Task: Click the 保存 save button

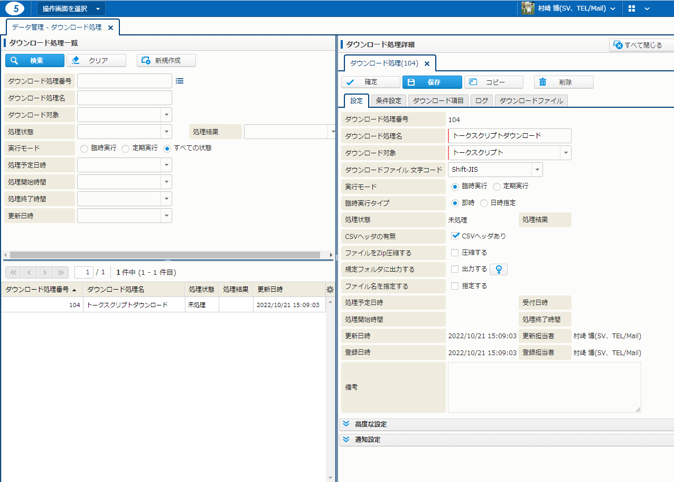Action: tap(432, 82)
